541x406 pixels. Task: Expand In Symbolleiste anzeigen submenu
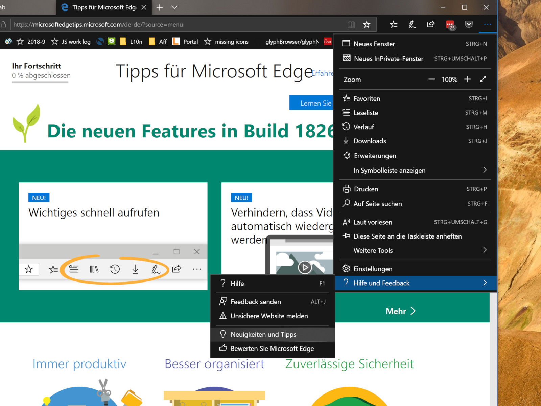click(x=415, y=170)
